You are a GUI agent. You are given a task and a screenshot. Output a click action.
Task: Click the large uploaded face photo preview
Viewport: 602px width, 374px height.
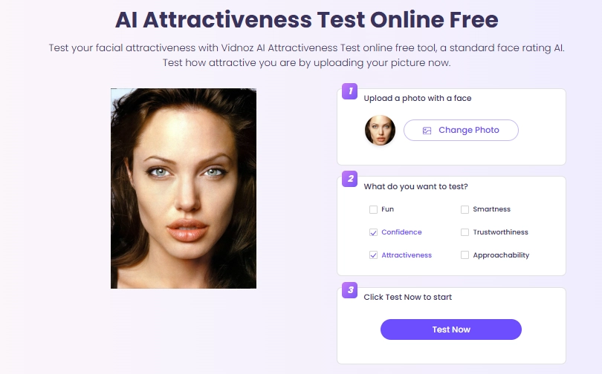(x=184, y=188)
